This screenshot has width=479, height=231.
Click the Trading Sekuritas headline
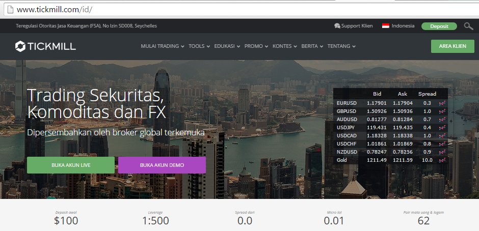[96, 104]
